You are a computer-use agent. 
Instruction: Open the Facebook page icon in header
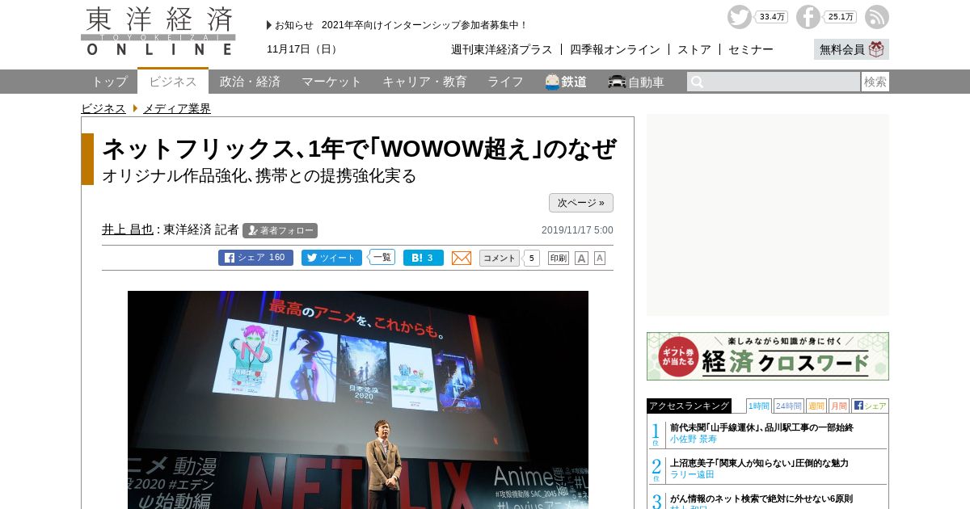(808, 17)
